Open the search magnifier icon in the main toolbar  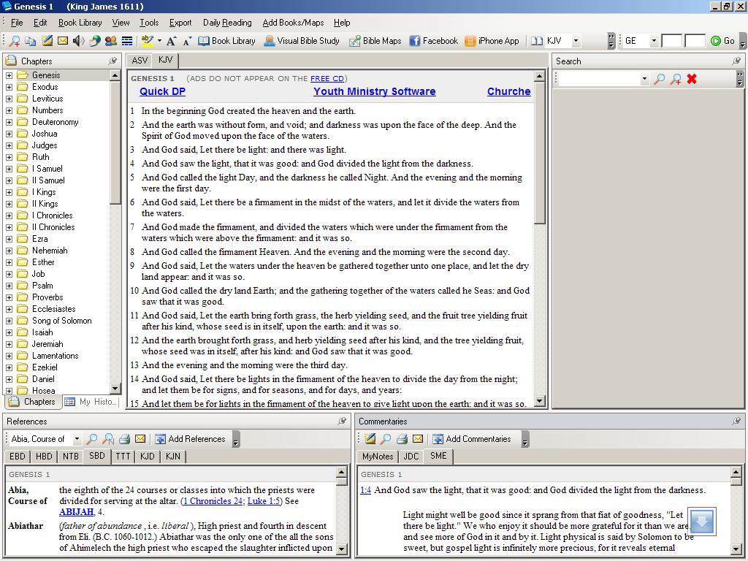tap(15, 41)
